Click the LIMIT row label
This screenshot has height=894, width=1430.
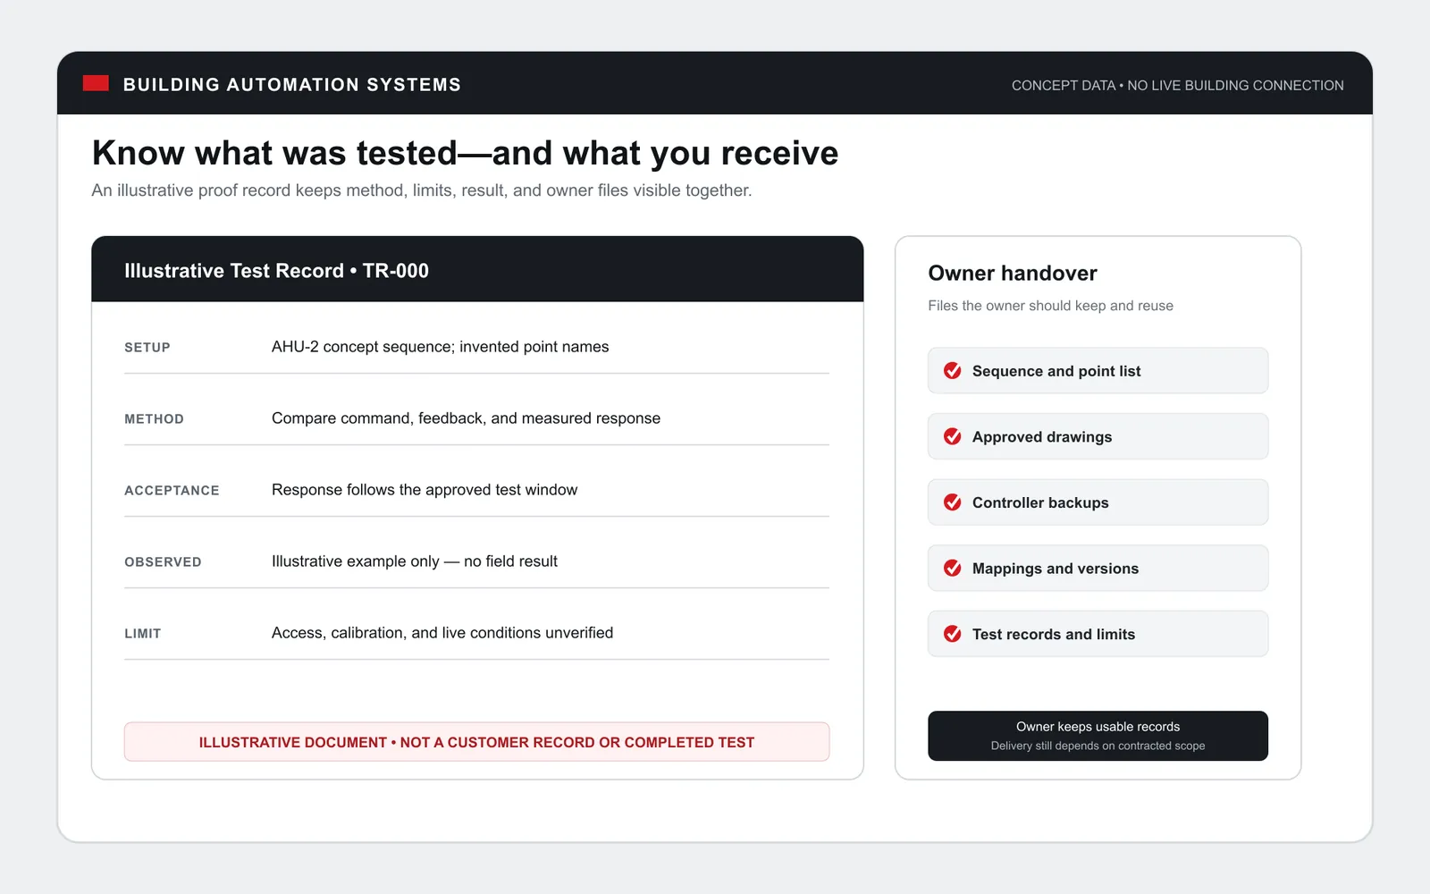[x=143, y=633]
